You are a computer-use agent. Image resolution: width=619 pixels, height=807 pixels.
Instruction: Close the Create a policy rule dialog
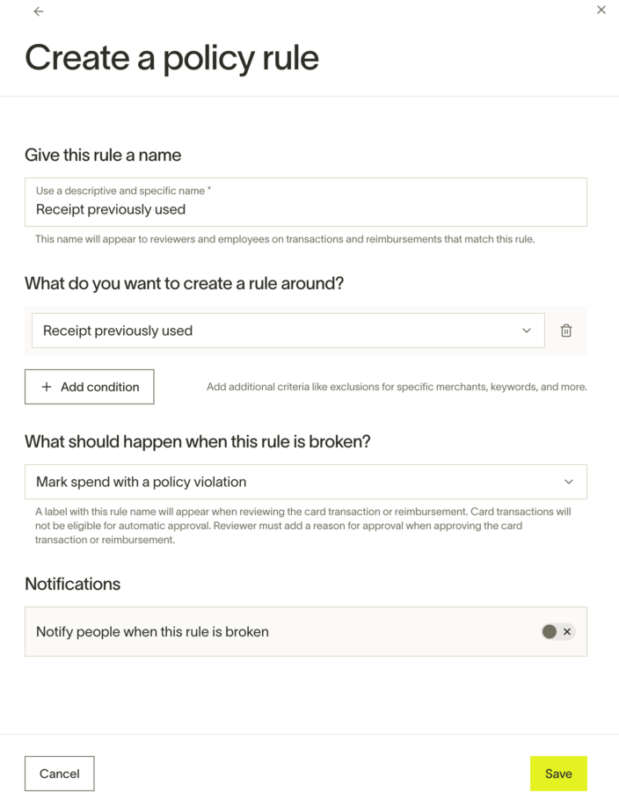tap(601, 10)
